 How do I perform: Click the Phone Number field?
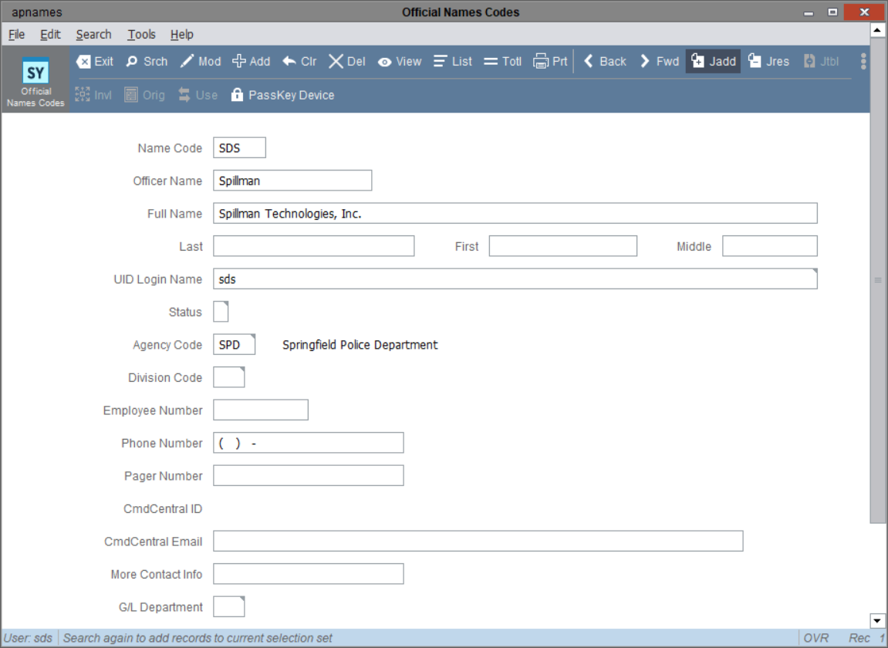[309, 443]
